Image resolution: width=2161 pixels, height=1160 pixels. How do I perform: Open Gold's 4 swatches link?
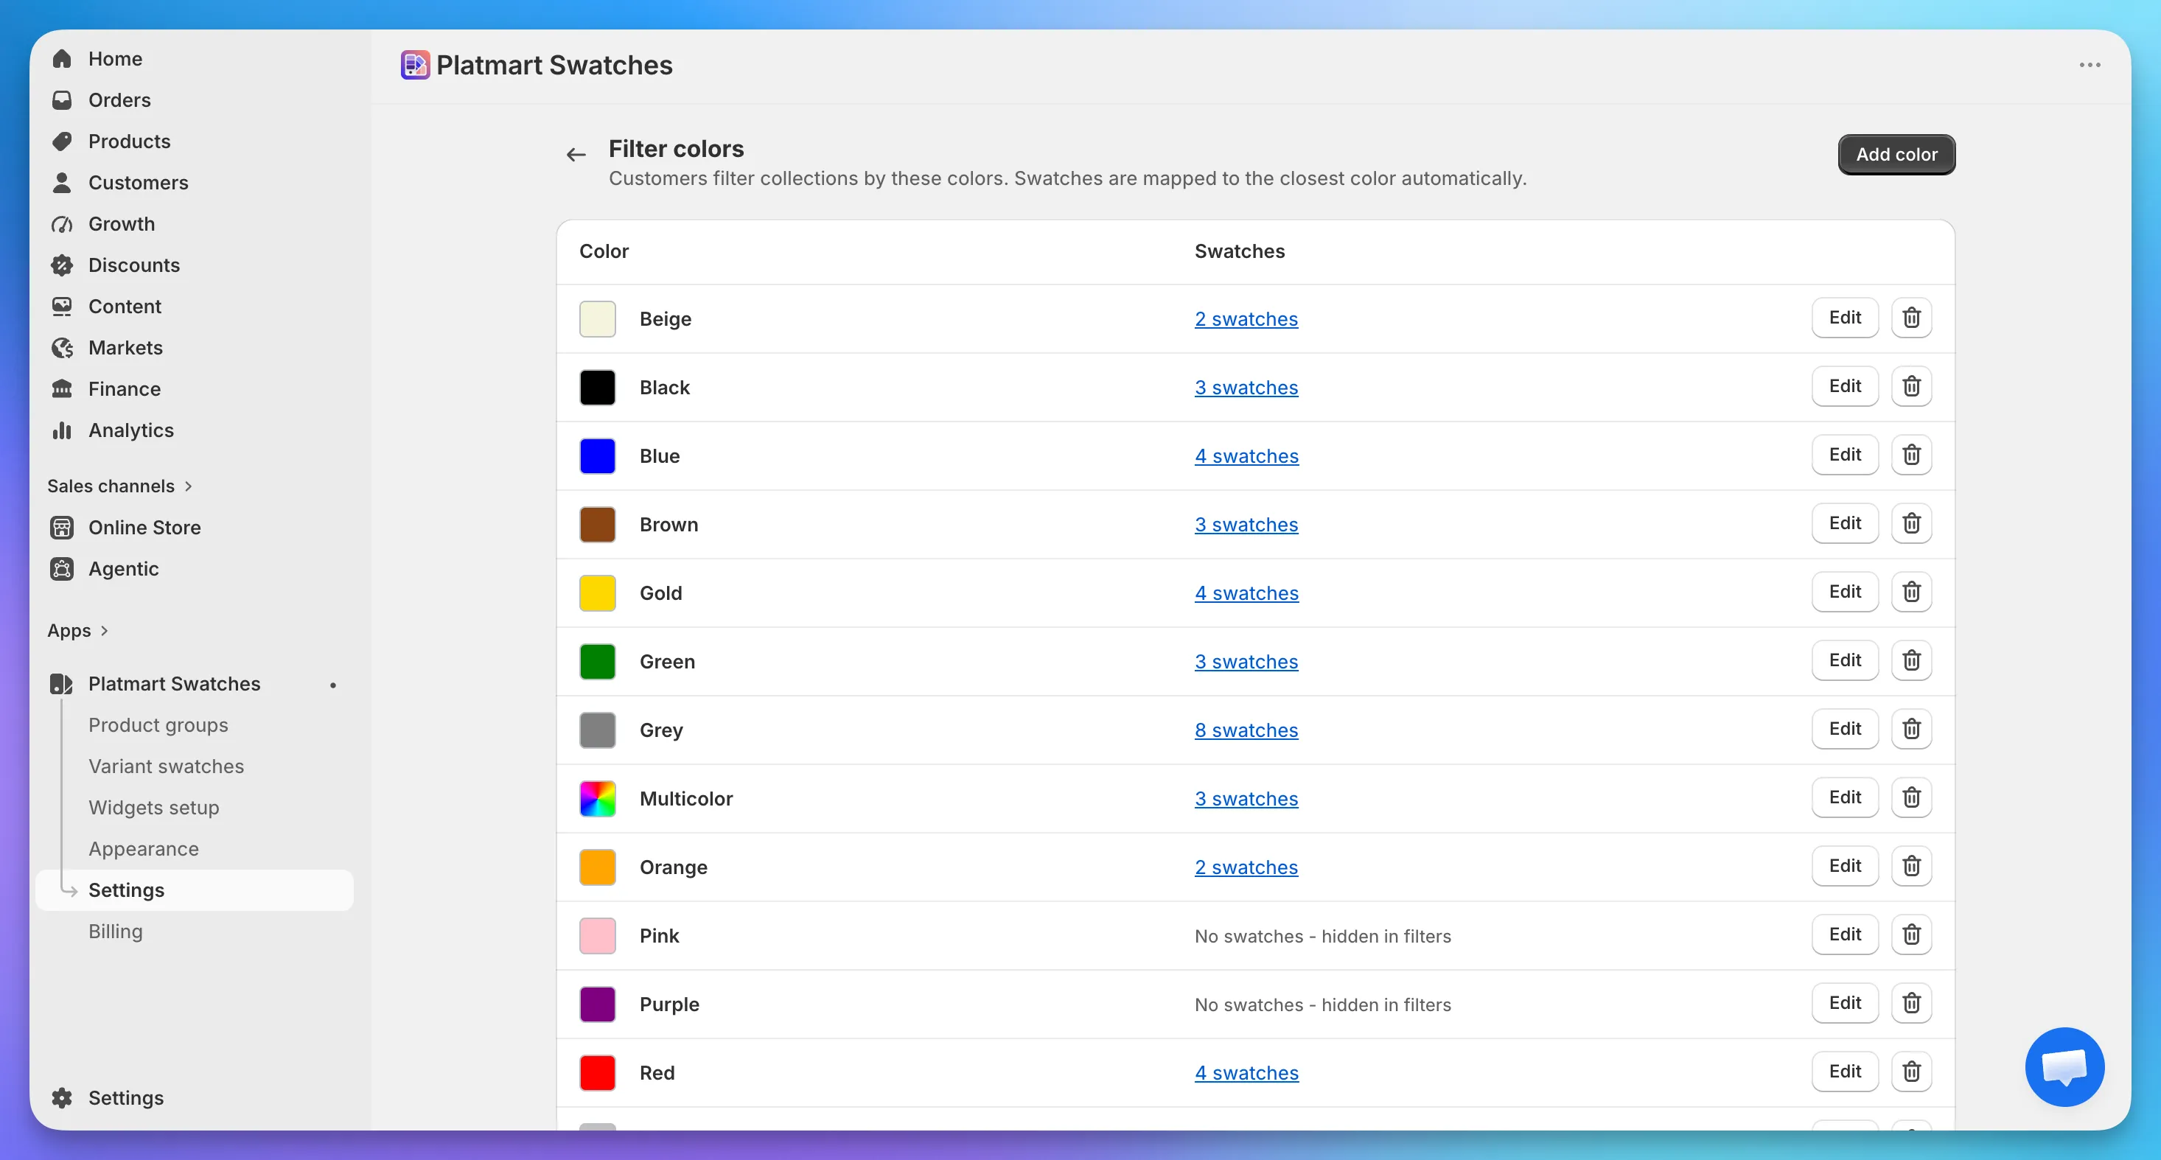pos(1246,593)
